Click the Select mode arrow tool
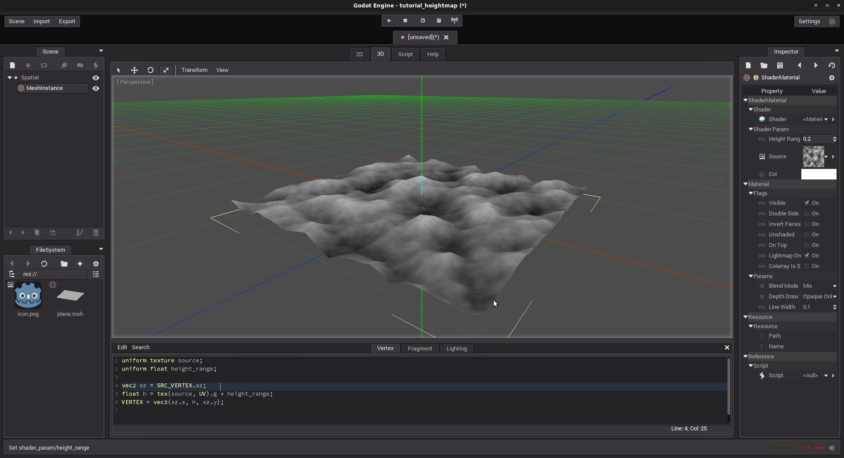Image resolution: width=844 pixels, height=458 pixels. tap(119, 70)
